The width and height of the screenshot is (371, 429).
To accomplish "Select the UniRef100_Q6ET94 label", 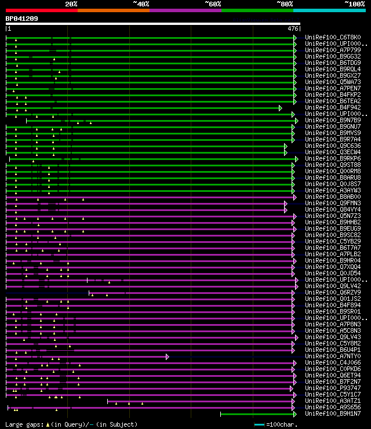I will (x=333, y=376).
